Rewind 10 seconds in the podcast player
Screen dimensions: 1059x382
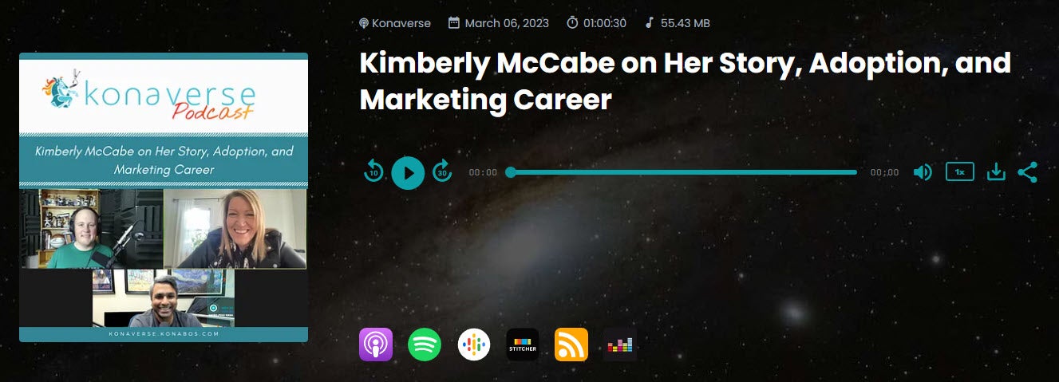coord(373,171)
